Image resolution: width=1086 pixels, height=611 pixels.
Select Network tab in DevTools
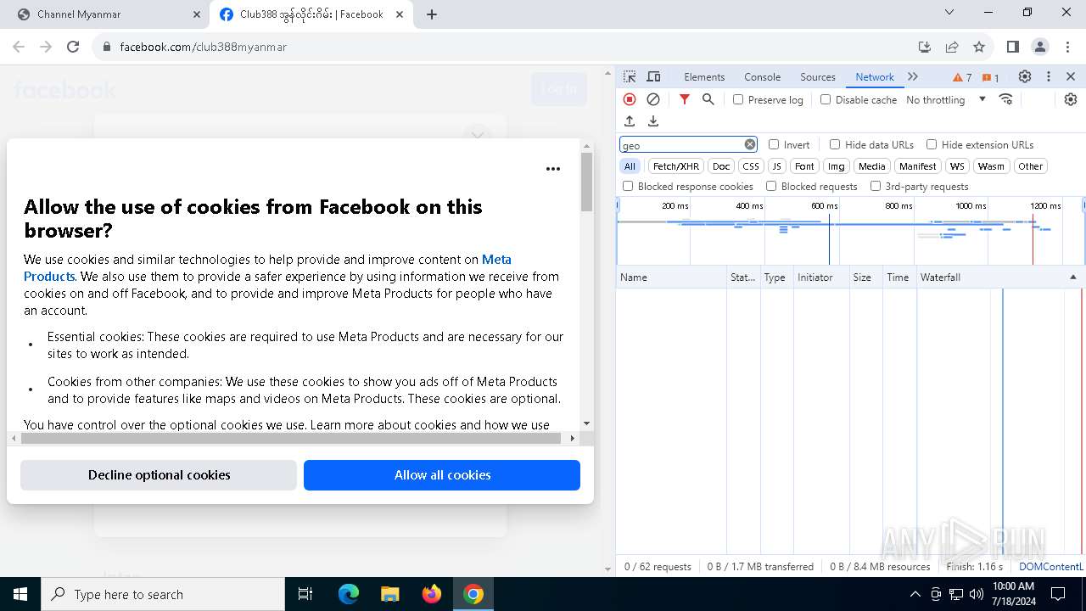point(874,76)
